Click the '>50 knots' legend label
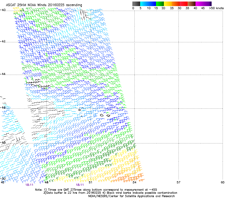Viewport: 225px width, 198px height. pos(216,8)
